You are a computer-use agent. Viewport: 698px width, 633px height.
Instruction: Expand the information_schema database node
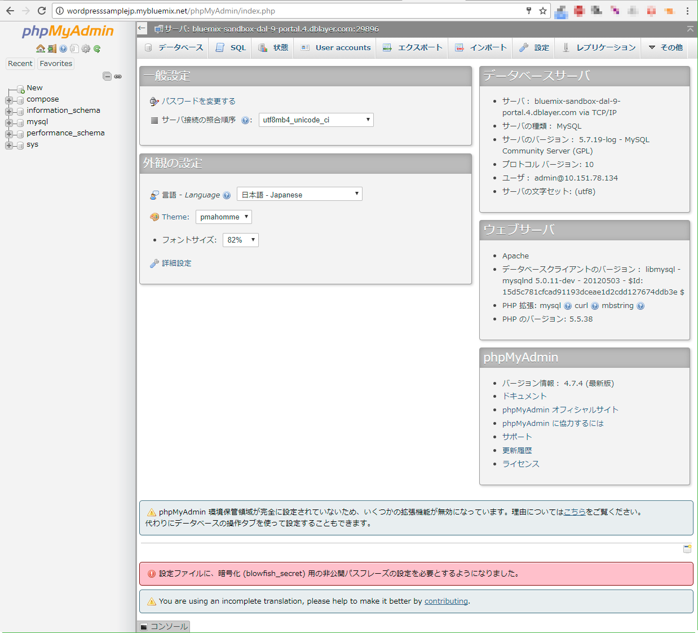[9, 111]
